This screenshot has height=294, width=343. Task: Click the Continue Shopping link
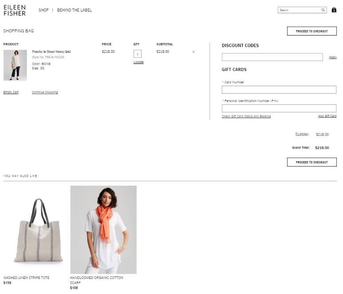click(45, 92)
